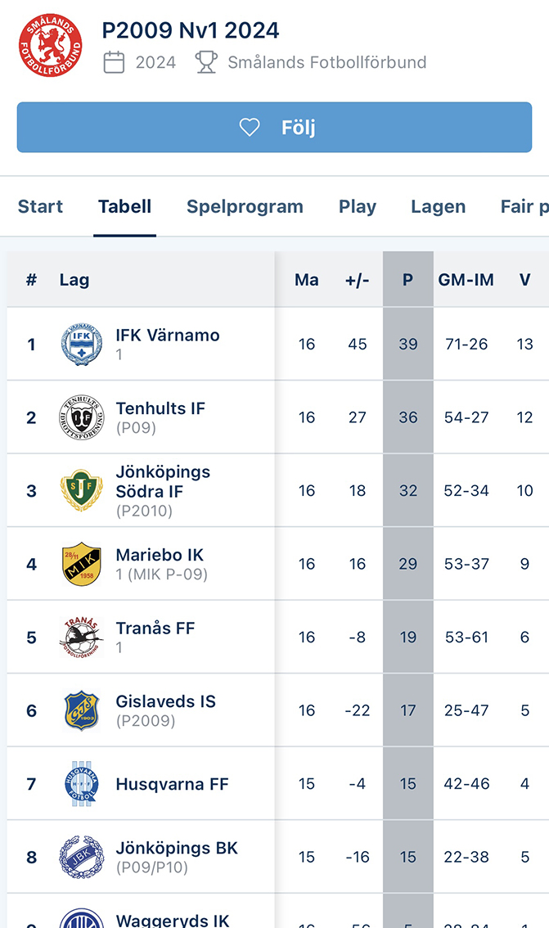Open the Spelprogram tab
This screenshot has height=928, width=549.
(x=245, y=207)
